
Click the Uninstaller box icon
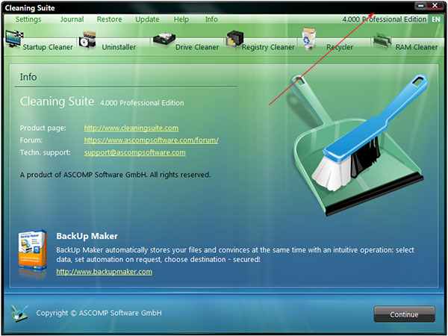click(x=89, y=39)
